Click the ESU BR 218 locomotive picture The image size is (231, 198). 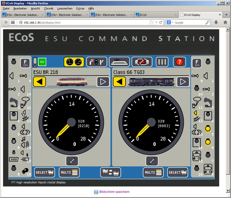pyautogui.click(x=72, y=82)
